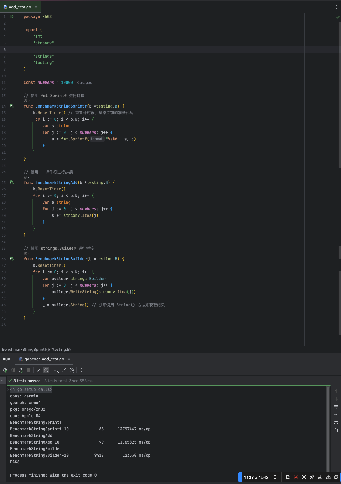Open the test history clock dropdown
The width and height of the screenshot is (341, 484).
click(x=72, y=370)
